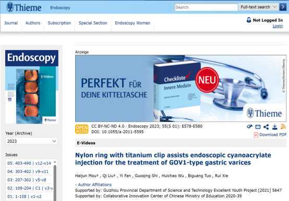This screenshot has height=201, width=289.
Task: Click the search submit arrow button
Action: pyautogui.click(x=283, y=7)
